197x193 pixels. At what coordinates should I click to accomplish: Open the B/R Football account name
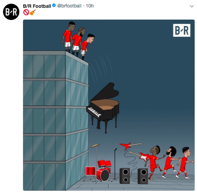coord(37,6)
